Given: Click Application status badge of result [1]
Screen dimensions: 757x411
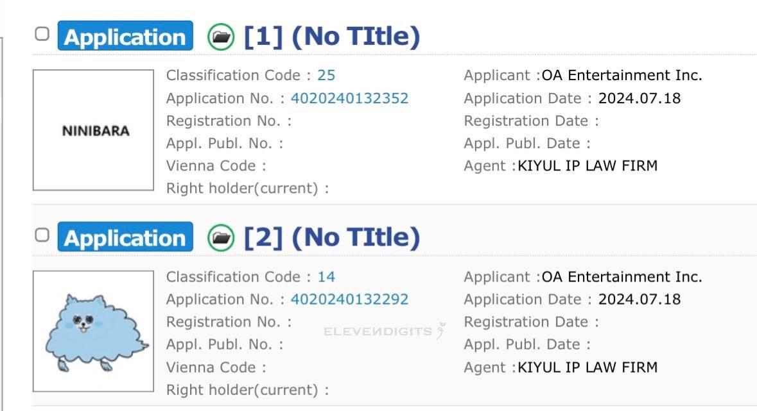Looking at the screenshot, I should 125,37.
